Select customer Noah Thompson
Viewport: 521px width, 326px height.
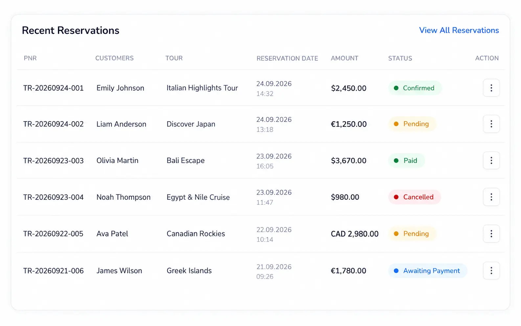(x=124, y=197)
